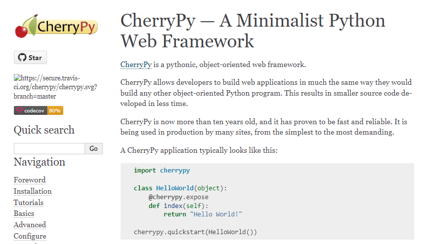Click the 'return "Hello World!"' code line
Image resolution: width=433 pixels, height=244 pixels.
203,214
